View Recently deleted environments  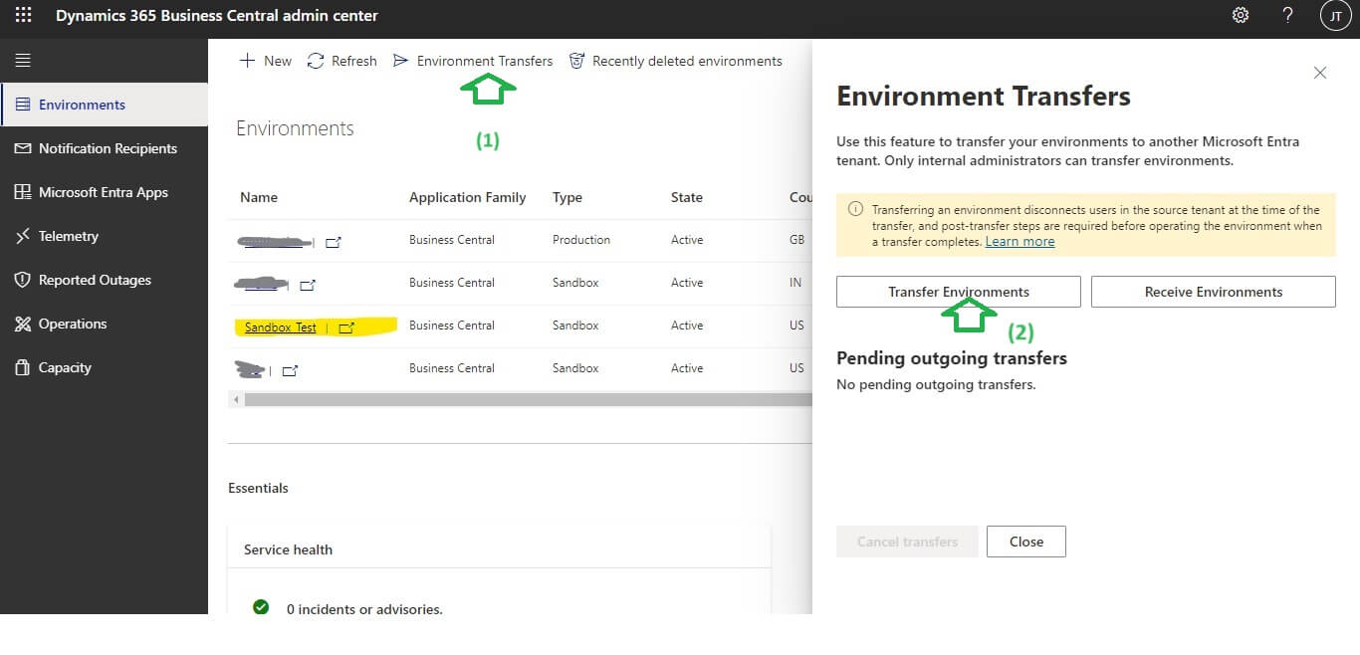[x=675, y=61]
